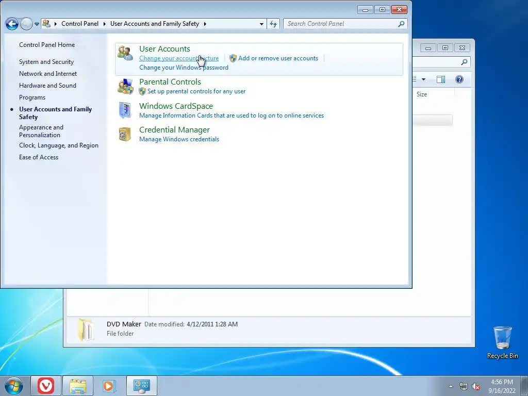Click the greyed Forward navigation button
528x396 pixels.
coord(26,24)
